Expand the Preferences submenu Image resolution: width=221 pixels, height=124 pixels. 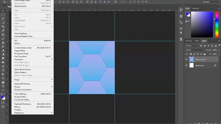pos(32,113)
